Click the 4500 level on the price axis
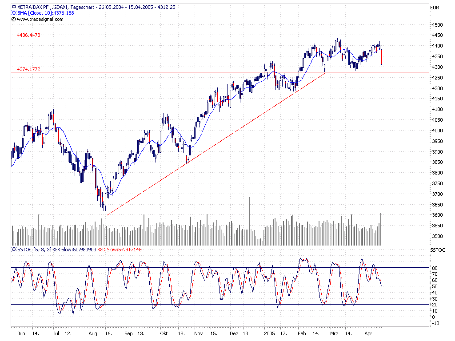Image resolution: width=455 pixels, height=341 pixels. pos(438,25)
